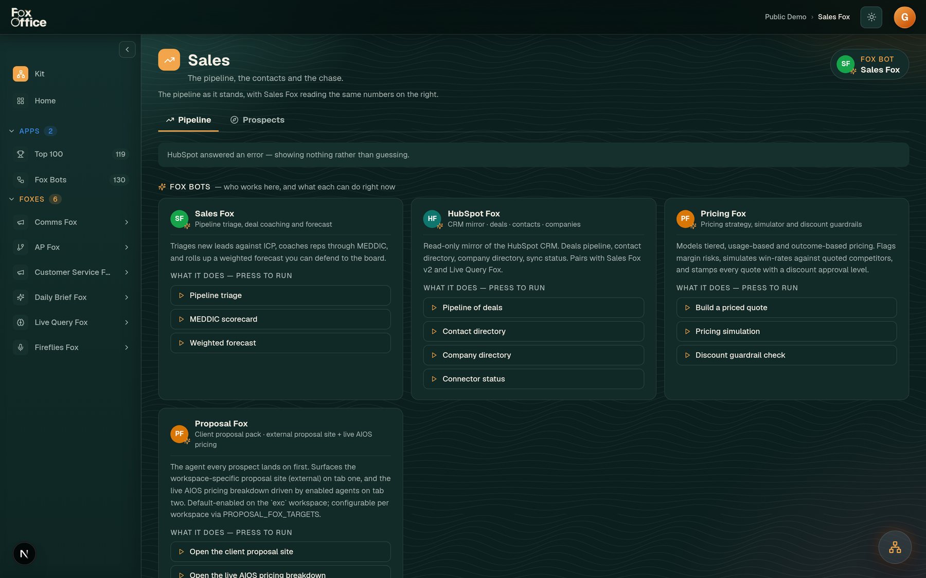This screenshot has height=578, width=926.
Task: Run Build a priced quote
Action: tap(786, 308)
